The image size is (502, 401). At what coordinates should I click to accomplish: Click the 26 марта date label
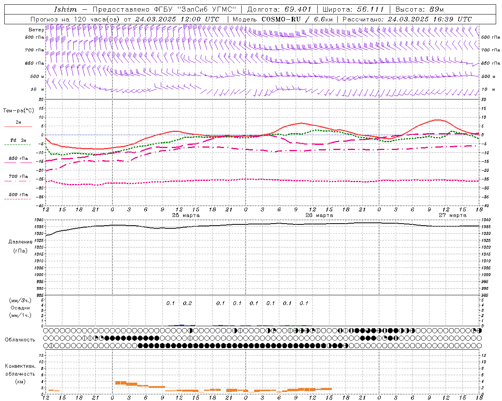pos(319,215)
